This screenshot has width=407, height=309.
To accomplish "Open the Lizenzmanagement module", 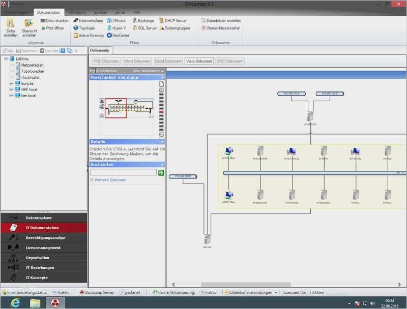I will pos(43,248).
